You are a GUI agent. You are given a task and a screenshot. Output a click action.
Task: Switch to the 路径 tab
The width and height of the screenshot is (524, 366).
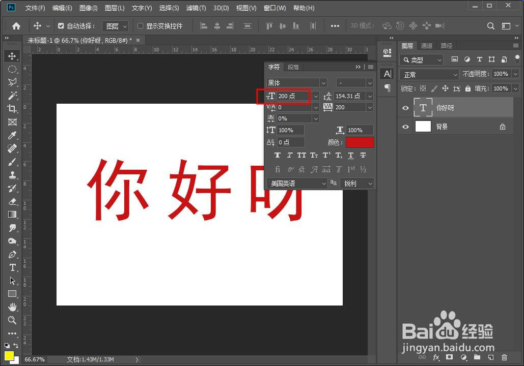(x=447, y=46)
